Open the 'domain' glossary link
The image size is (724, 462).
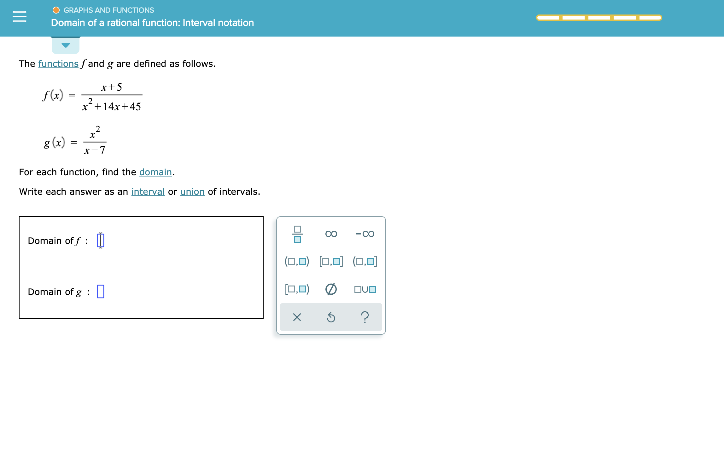click(x=155, y=172)
